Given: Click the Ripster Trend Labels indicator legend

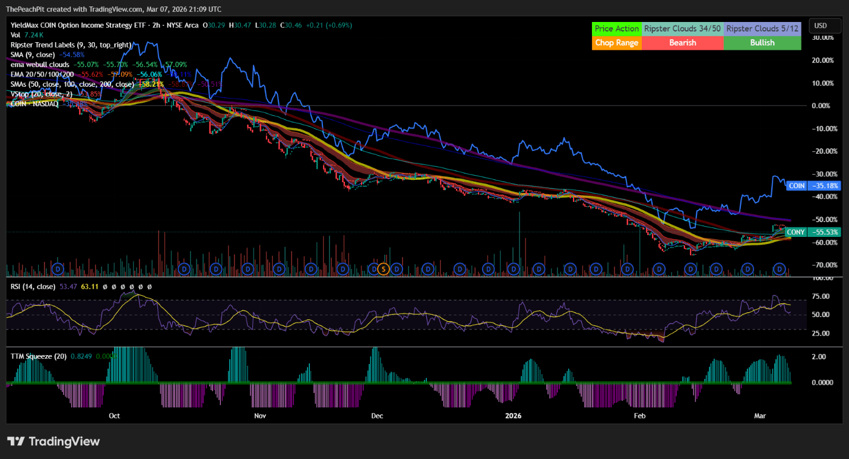Looking at the screenshot, I should (71, 45).
